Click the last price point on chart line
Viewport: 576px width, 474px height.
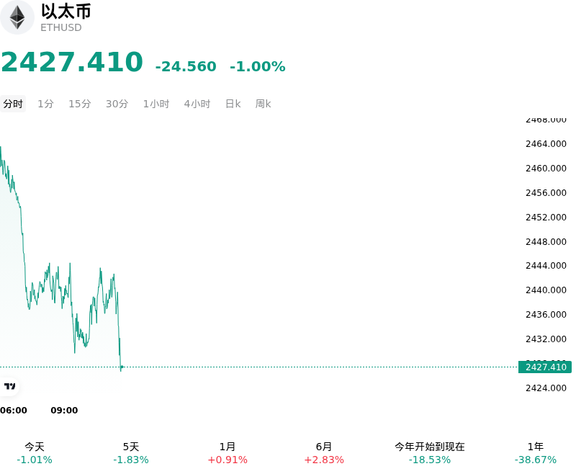(121, 367)
